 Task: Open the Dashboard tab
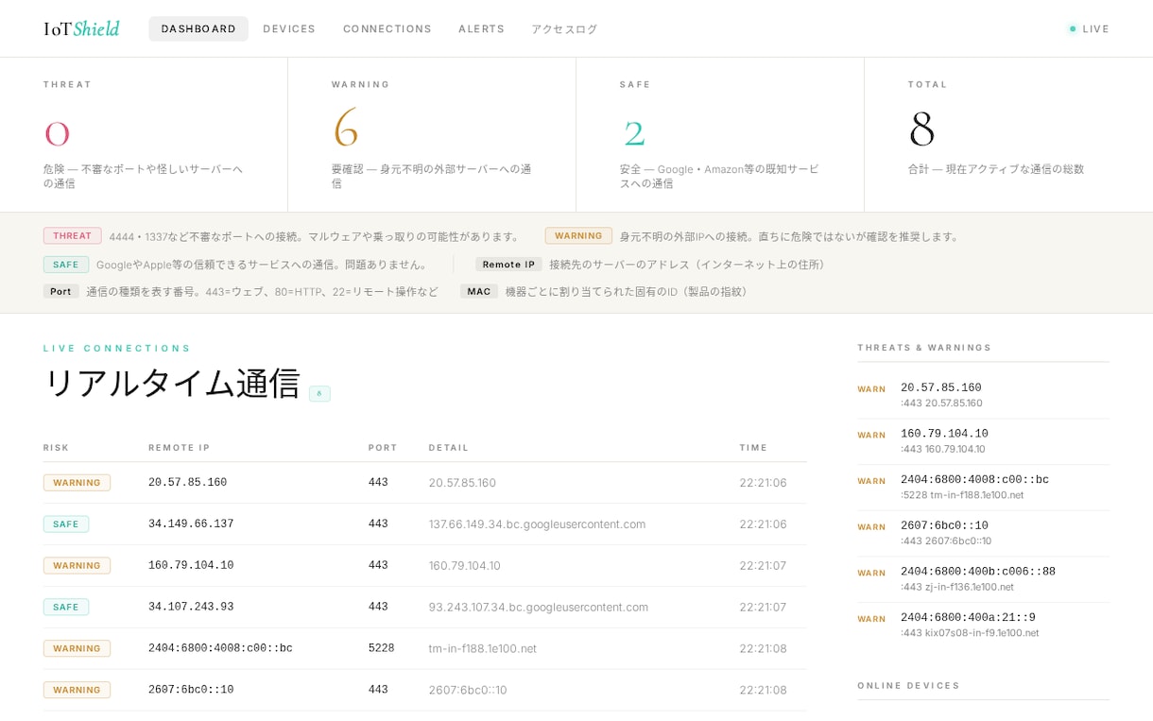pos(198,28)
